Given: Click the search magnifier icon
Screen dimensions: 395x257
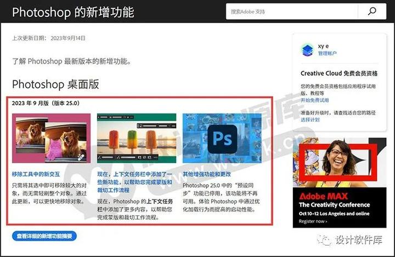Looking at the screenshot, I should (x=372, y=12).
